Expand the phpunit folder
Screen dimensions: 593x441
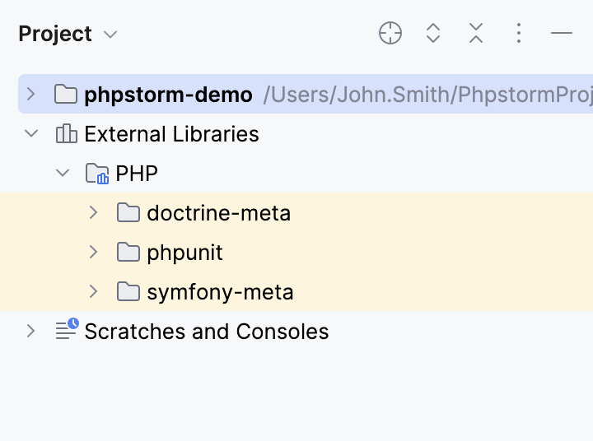[94, 252]
